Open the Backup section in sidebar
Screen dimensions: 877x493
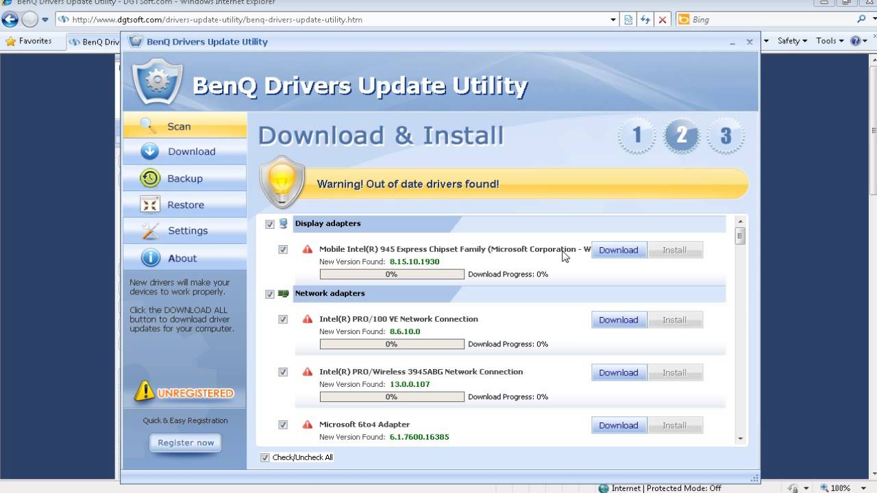(185, 178)
